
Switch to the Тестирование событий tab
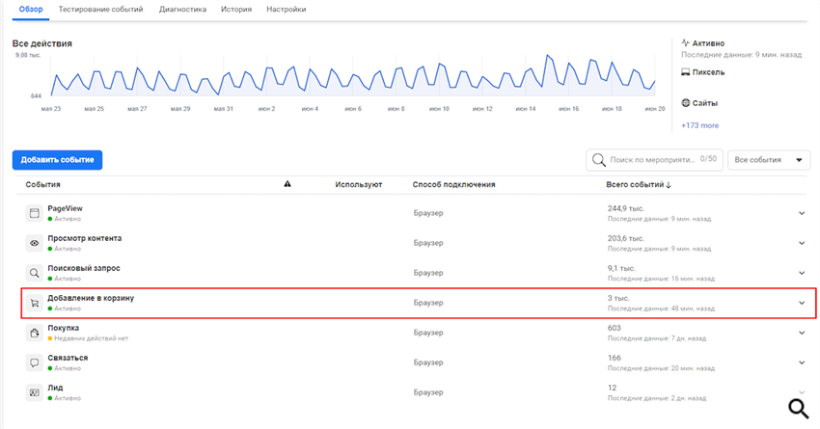coord(114,9)
